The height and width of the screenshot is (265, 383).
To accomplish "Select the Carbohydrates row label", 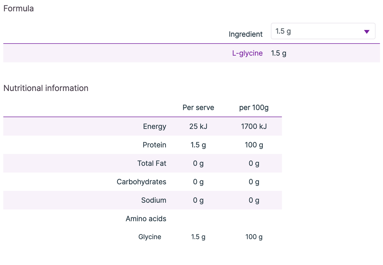I will tap(141, 182).
